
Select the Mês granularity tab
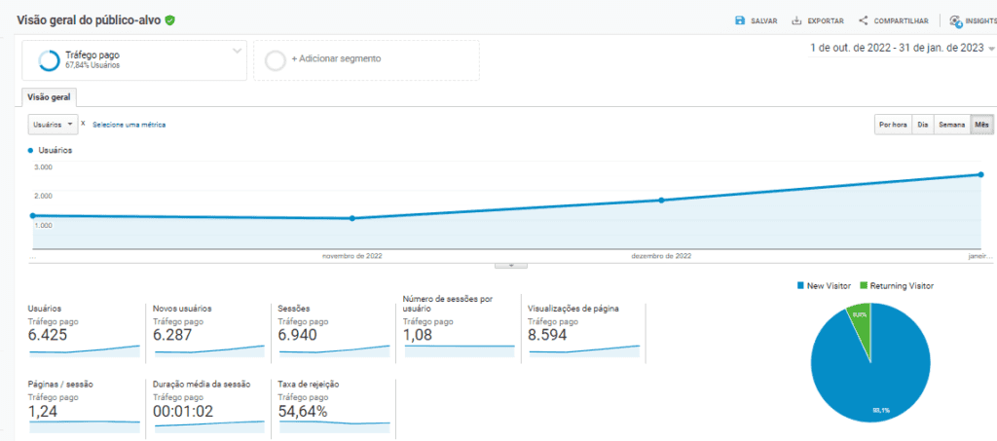pyautogui.click(x=981, y=125)
